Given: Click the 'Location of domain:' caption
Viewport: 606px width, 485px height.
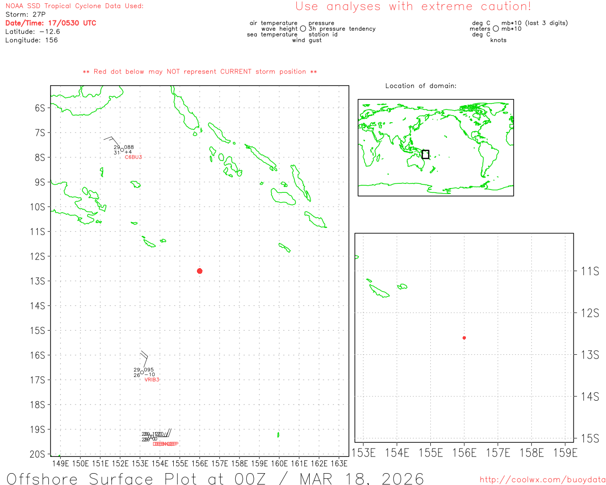Looking at the screenshot, I should point(420,86).
